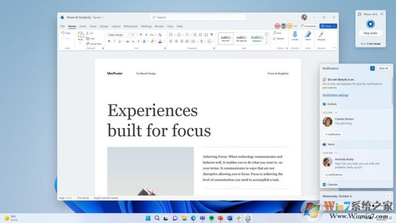396x223 pixels.
Task: Toggle Bold formatting
Action: point(109,41)
